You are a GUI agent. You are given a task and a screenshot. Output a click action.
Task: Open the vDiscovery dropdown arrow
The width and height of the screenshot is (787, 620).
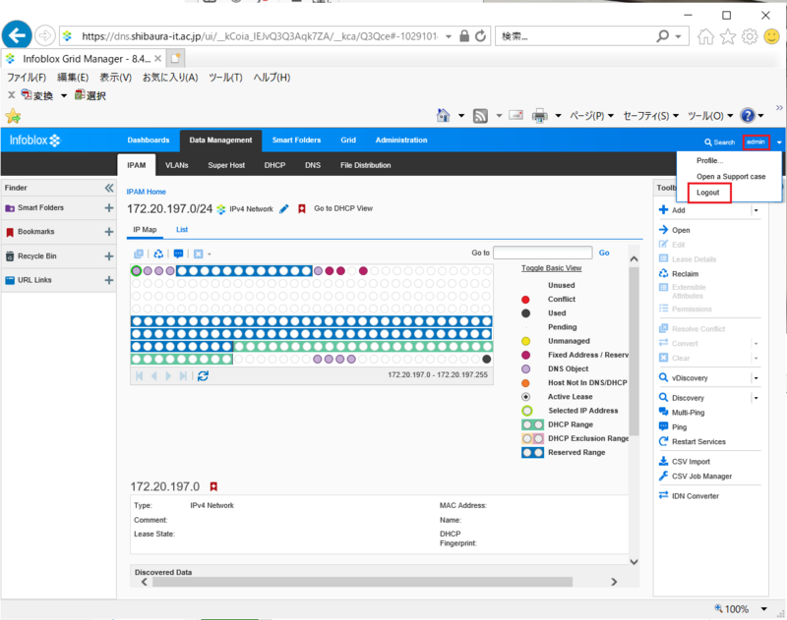point(756,378)
